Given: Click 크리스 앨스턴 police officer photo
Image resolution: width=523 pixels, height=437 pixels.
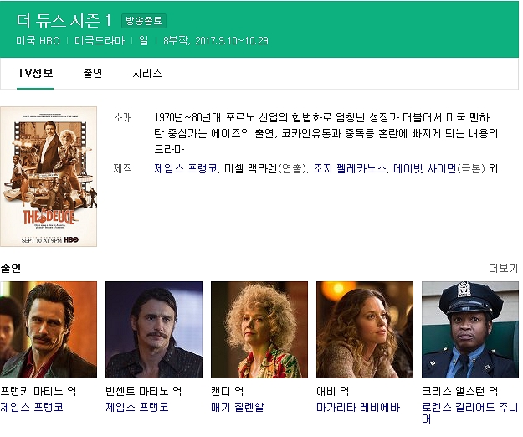Looking at the screenshot, I should (x=470, y=330).
